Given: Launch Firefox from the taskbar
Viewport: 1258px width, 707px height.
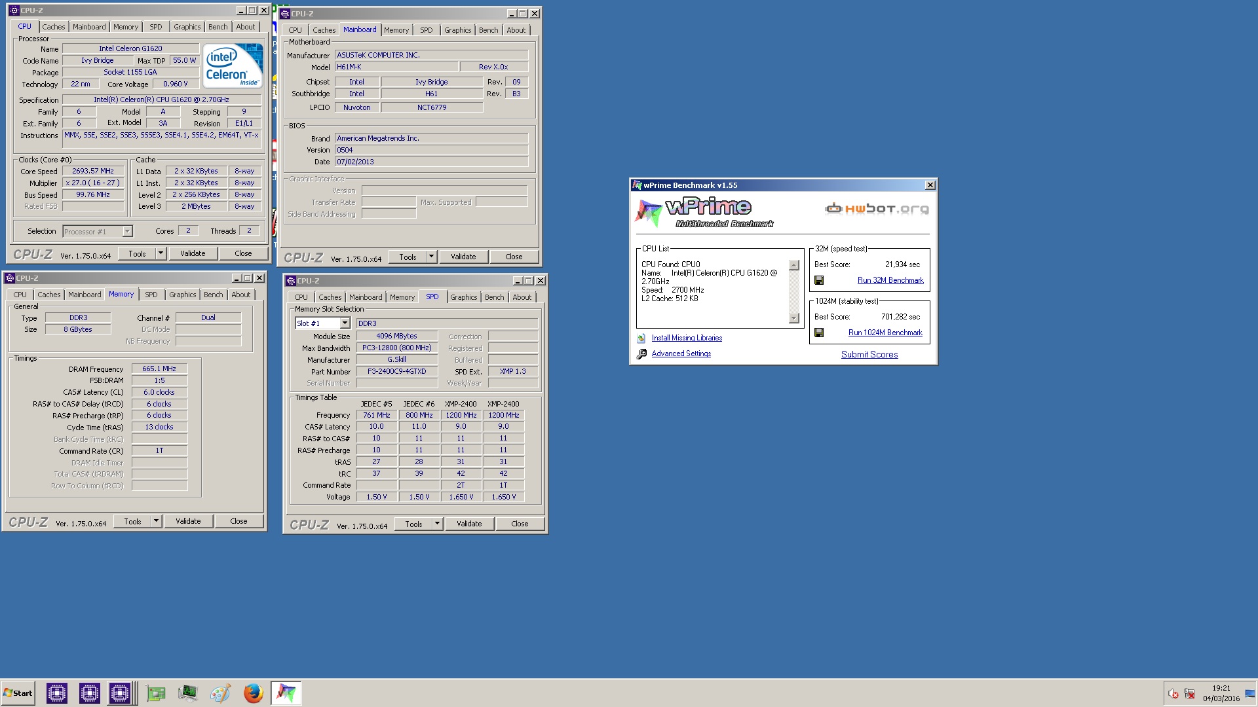Looking at the screenshot, I should pyautogui.click(x=253, y=693).
